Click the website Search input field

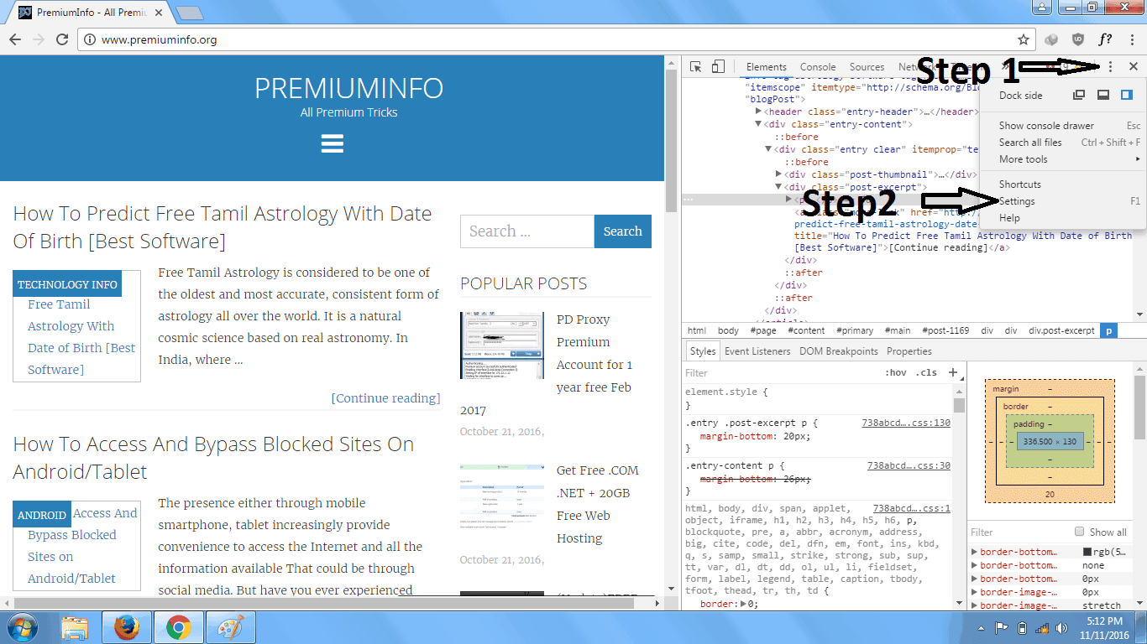point(526,231)
